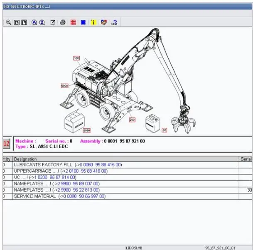Open link 0 0098 90 66 997 00
Screen dimensions: 253x250
84,196
